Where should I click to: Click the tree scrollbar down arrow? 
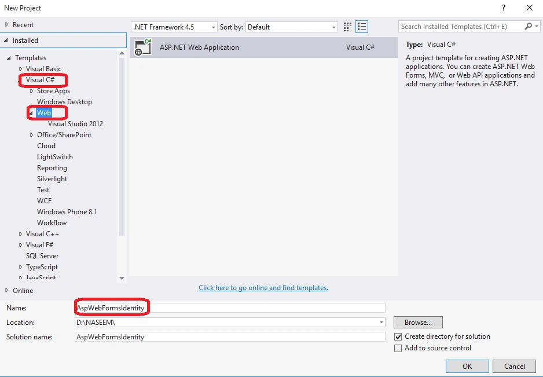[122, 278]
